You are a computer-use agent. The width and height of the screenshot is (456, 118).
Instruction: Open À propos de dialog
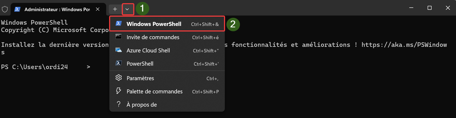(x=167, y=105)
